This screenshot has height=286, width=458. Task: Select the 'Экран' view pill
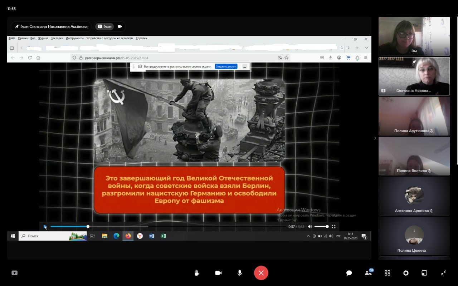(104, 26)
